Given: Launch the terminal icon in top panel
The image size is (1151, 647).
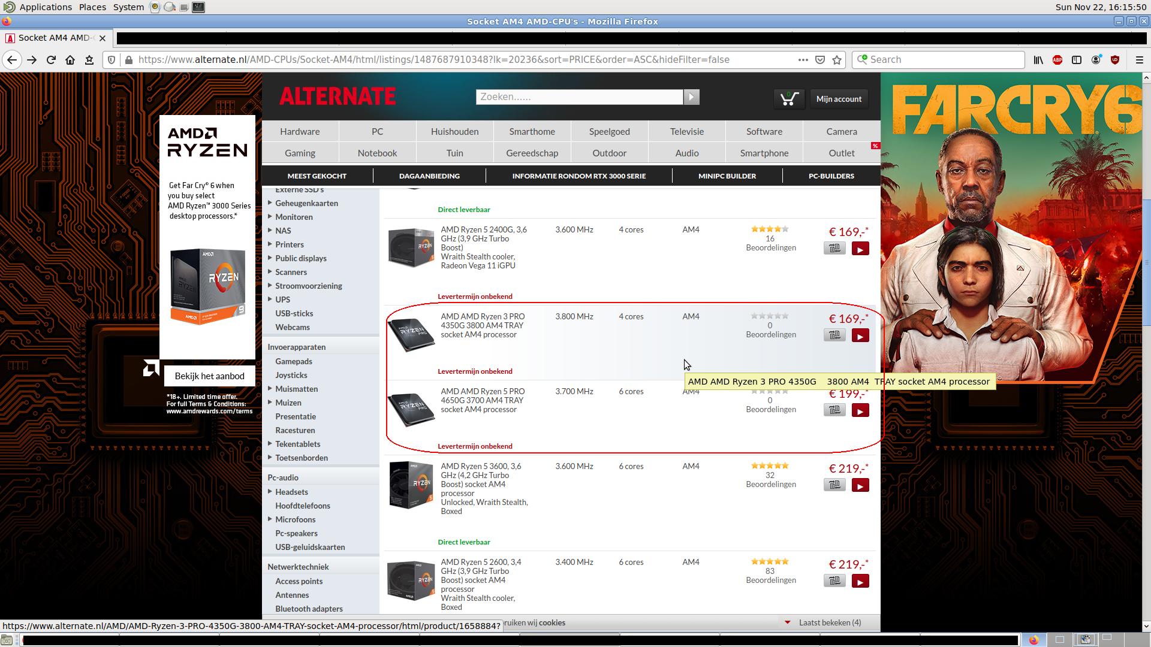Looking at the screenshot, I should point(198,7).
